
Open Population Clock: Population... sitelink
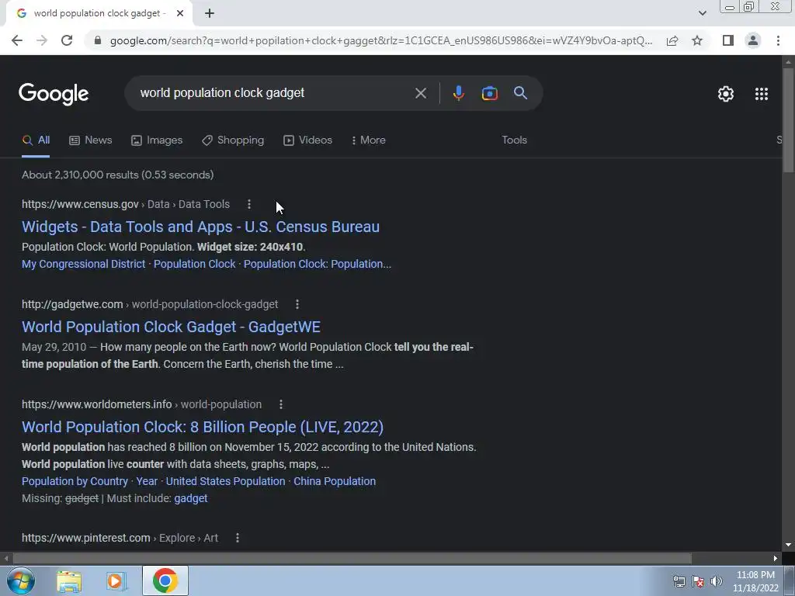click(x=318, y=264)
